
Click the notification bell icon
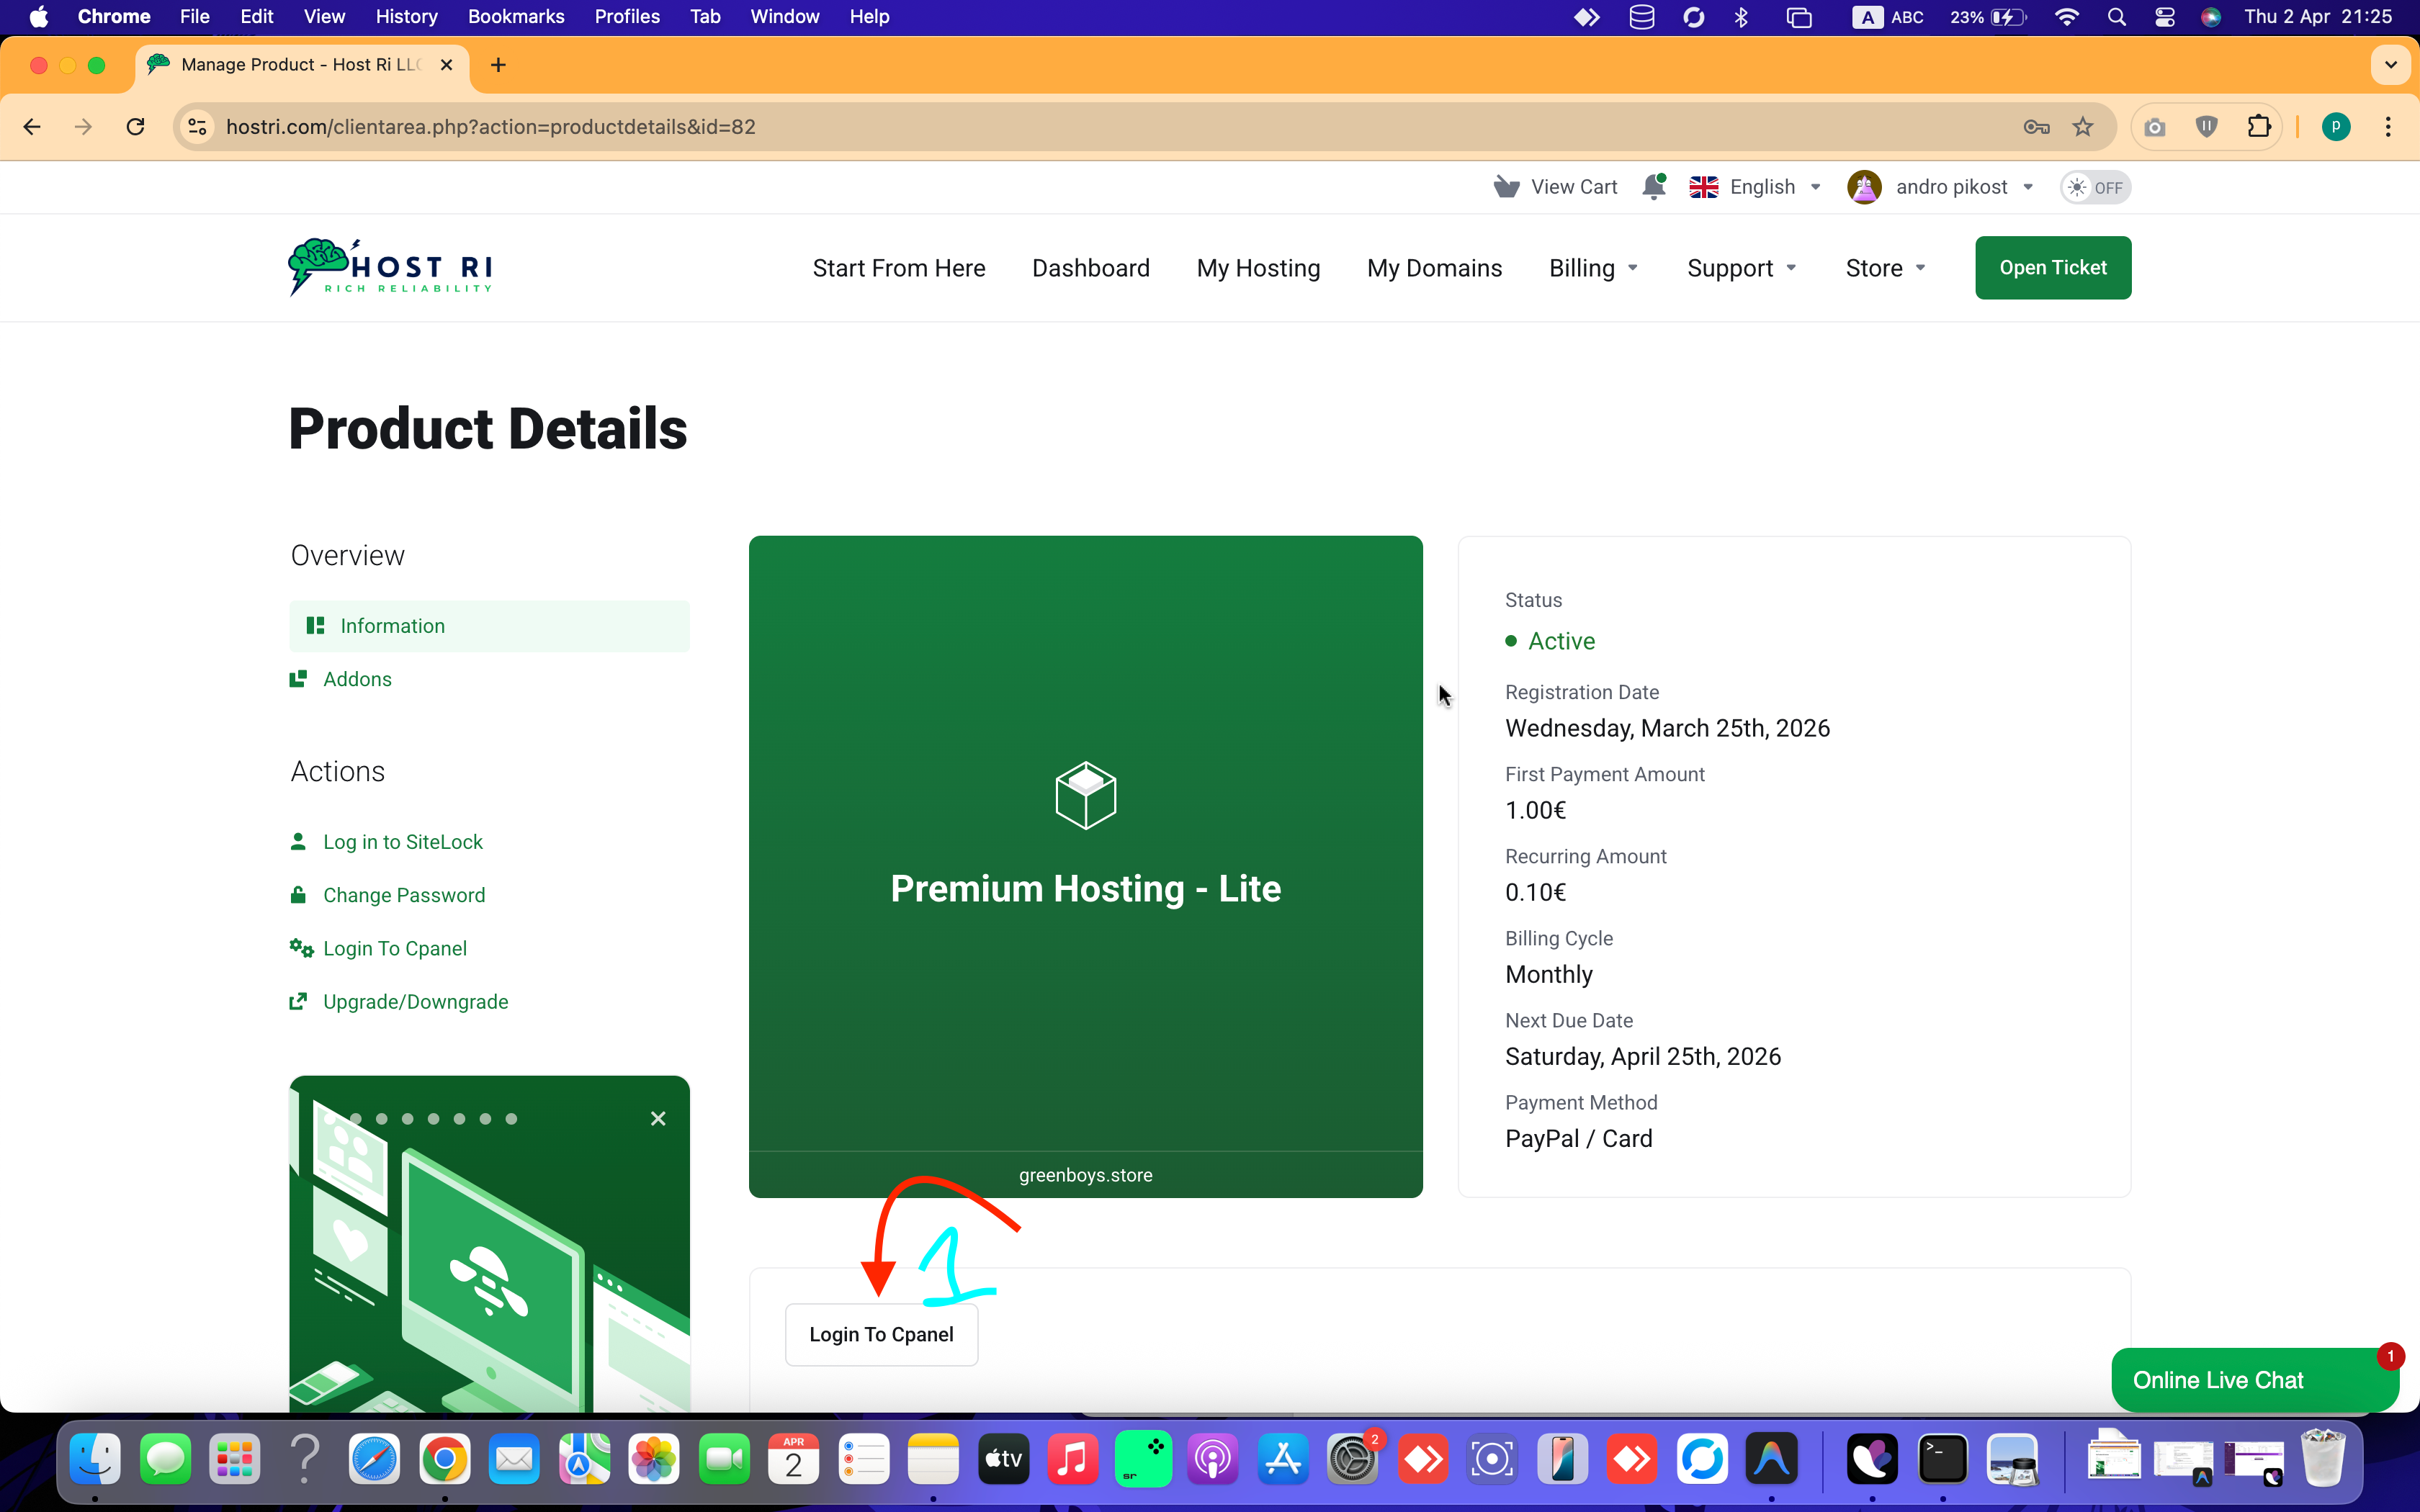(x=1653, y=187)
